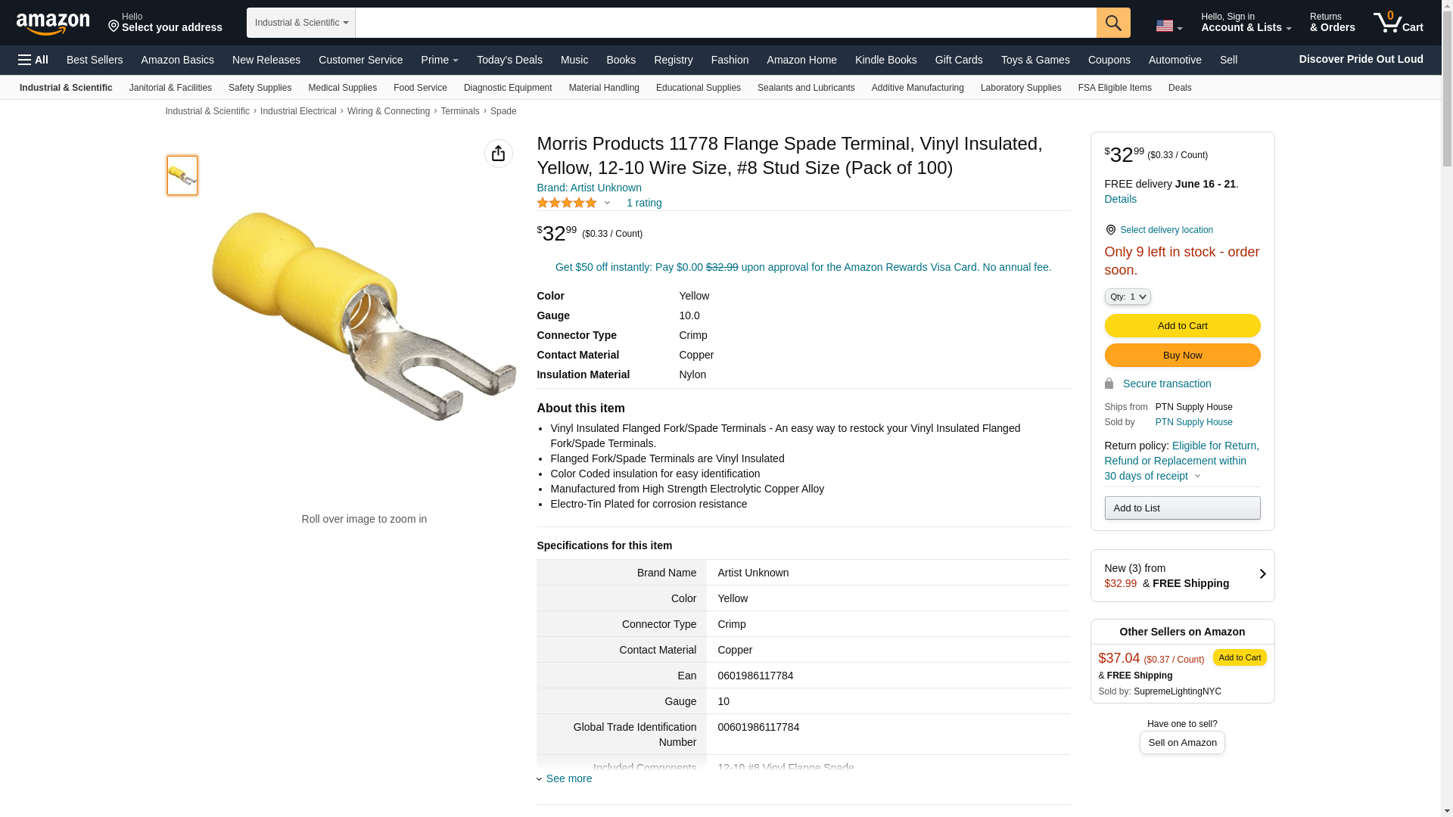Click the five-star rating icons
The height and width of the screenshot is (817, 1453).
pyautogui.click(x=567, y=203)
